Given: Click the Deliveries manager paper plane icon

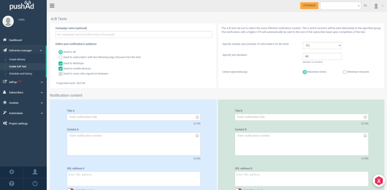Looking at the screenshot, I should click(5, 50).
